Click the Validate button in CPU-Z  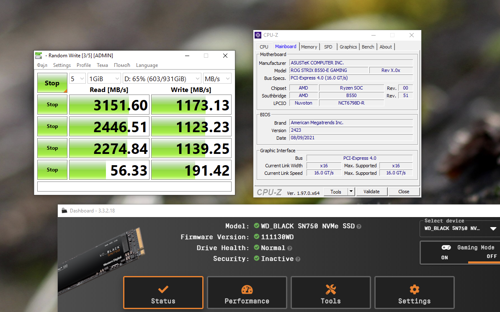click(x=371, y=192)
